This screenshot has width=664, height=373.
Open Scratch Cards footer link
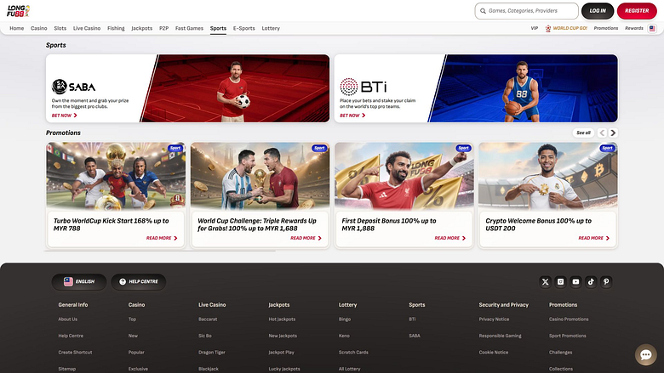click(x=353, y=353)
